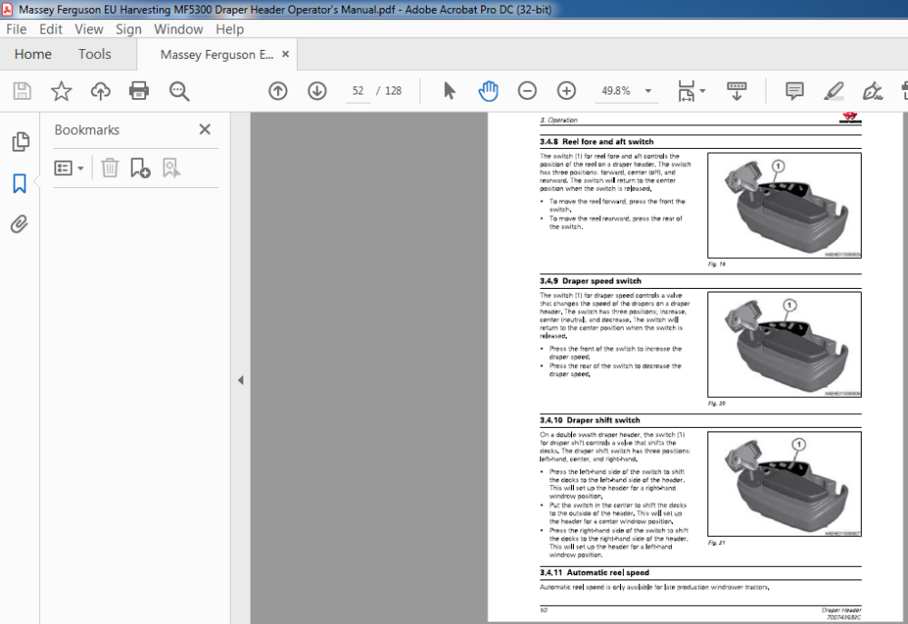908x624 pixels.
Task: Switch to the Tools tab
Action: [x=94, y=54]
